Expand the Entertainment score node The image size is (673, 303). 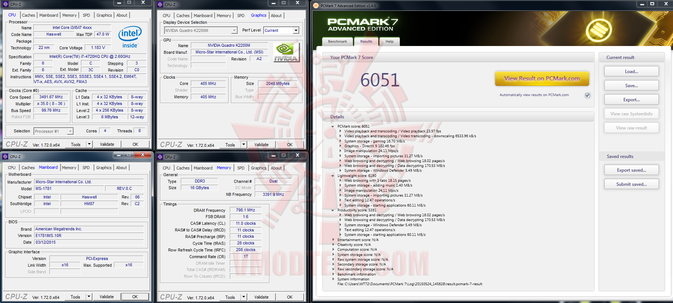[333, 240]
